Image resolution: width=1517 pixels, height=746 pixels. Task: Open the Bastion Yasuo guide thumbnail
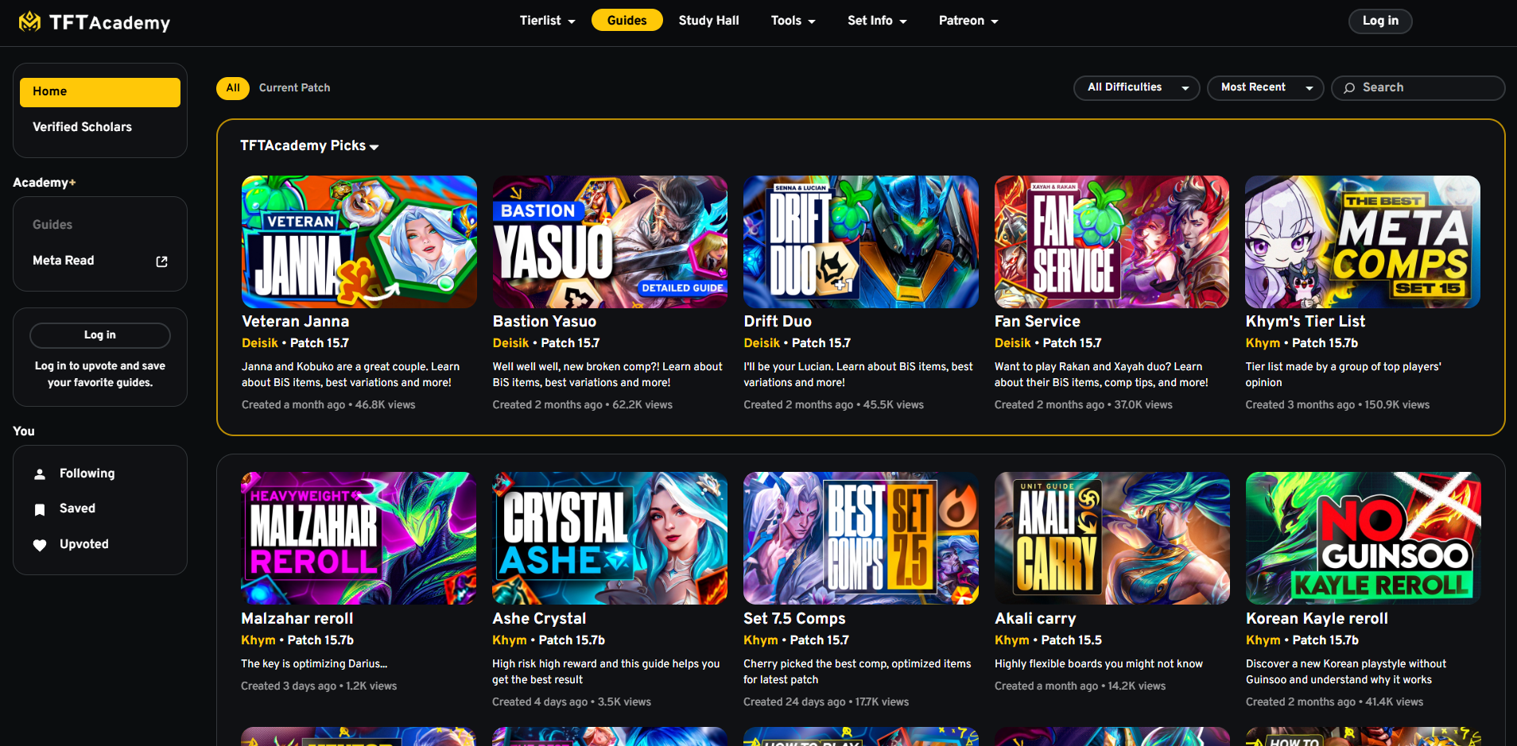(x=610, y=242)
